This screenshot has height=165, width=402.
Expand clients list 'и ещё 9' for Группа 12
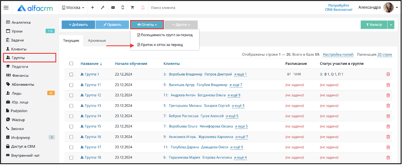tap(234, 95)
